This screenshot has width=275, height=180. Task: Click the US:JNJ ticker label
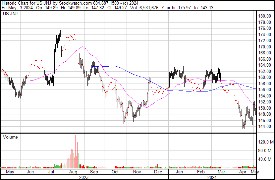tap(10, 14)
